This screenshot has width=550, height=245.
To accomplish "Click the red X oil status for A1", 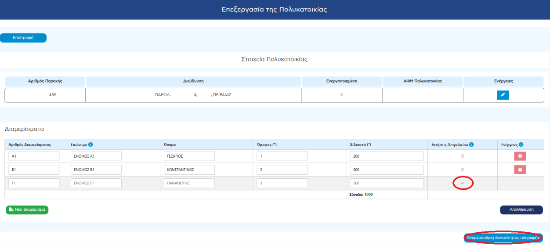I will pos(462,156).
